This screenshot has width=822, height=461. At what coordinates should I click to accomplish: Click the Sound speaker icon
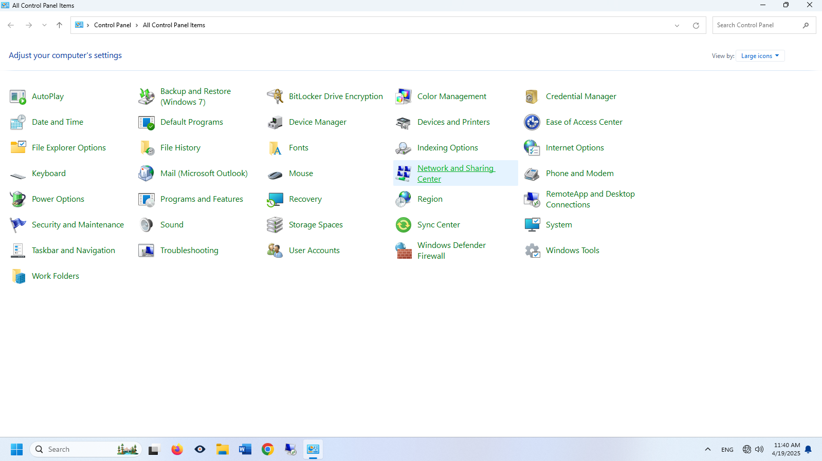pyautogui.click(x=147, y=225)
